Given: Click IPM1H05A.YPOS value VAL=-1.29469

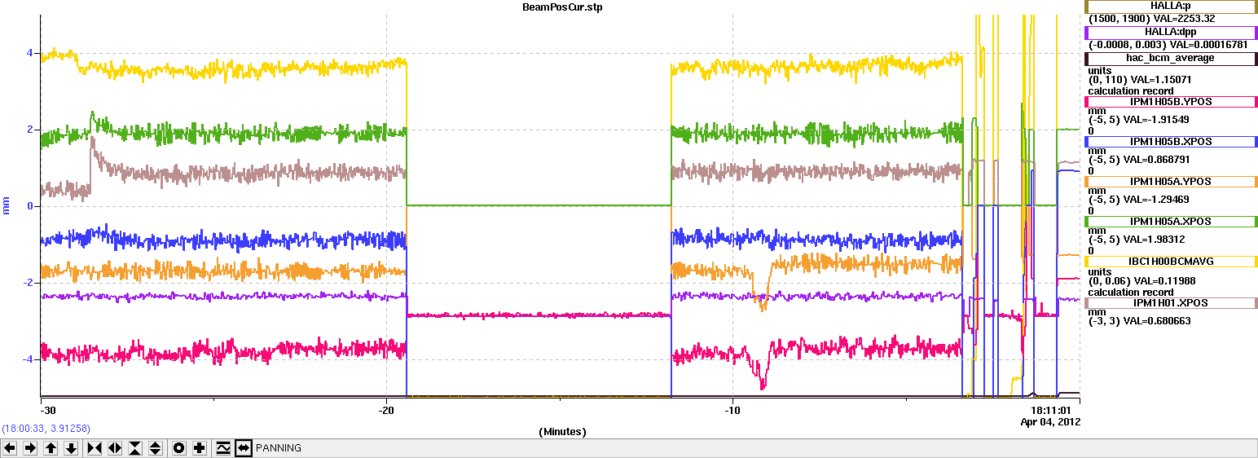Looking at the screenshot, I should point(1156,200).
